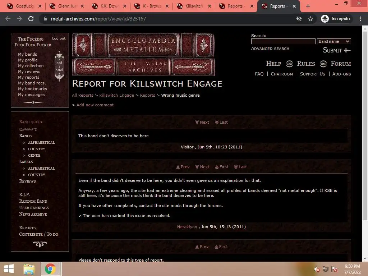Click the search input field
Screen dimensions: 368x276
(283, 41)
